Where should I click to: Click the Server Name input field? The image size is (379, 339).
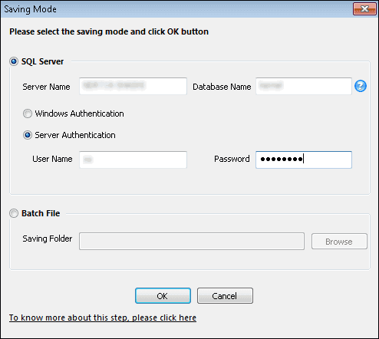point(133,86)
